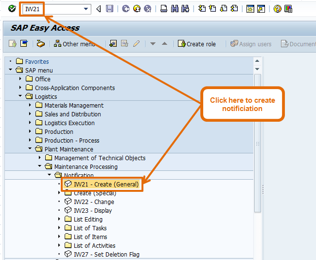316x260 pixels.
Task: Go to Last Page icon
Action: tap(234, 9)
